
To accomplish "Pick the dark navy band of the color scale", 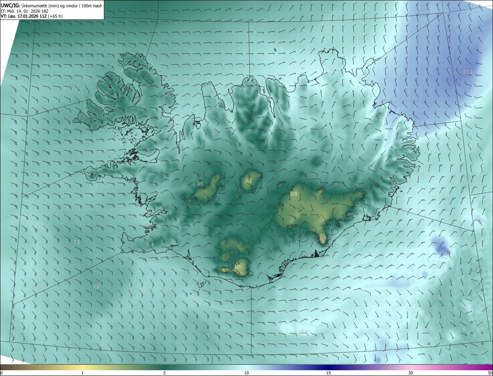I will point(329,367).
